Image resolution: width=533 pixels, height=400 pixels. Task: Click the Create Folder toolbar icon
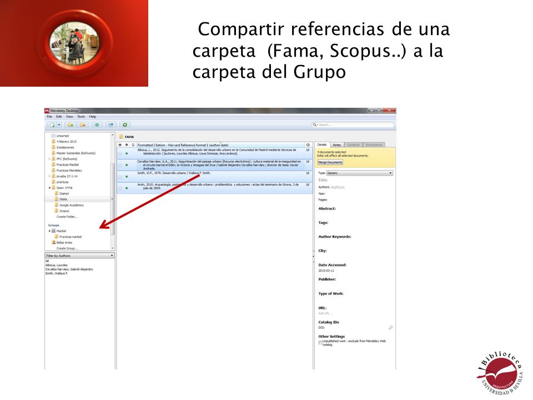(x=71, y=125)
